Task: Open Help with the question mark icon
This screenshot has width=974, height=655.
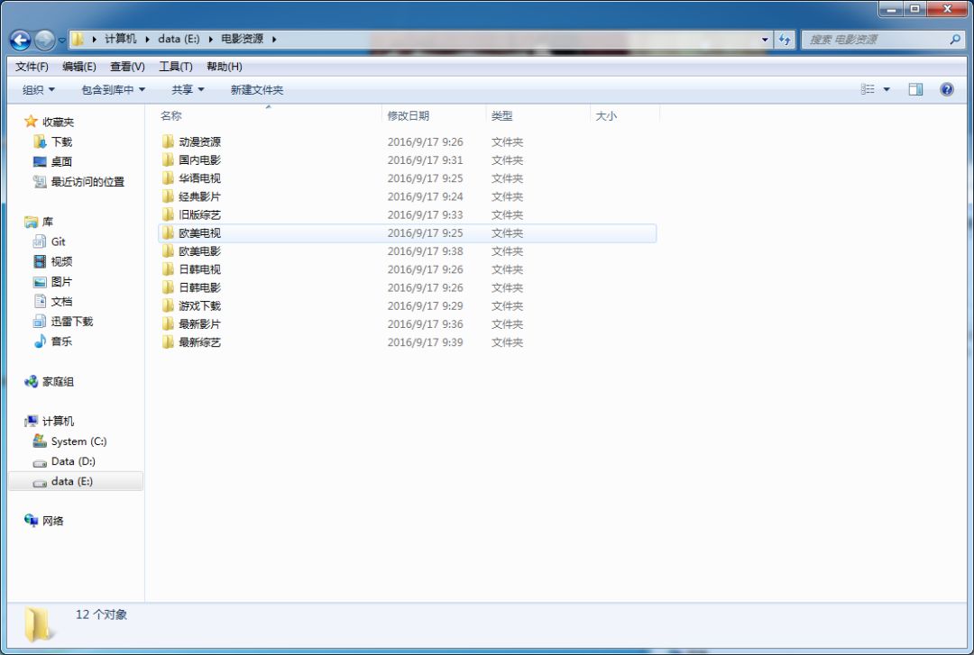Action: click(x=947, y=89)
